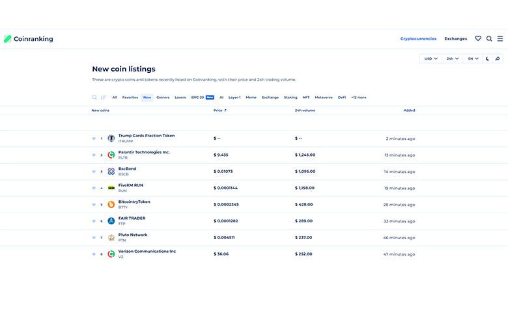The height and width of the screenshot is (312, 508).
Task: Click the sort filter icon beside All
Action: (x=104, y=97)
